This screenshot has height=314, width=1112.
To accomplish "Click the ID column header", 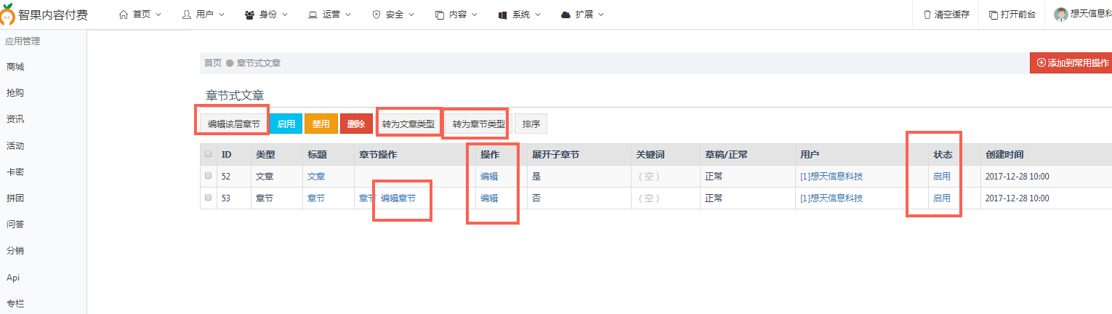I will coord(227,154).
